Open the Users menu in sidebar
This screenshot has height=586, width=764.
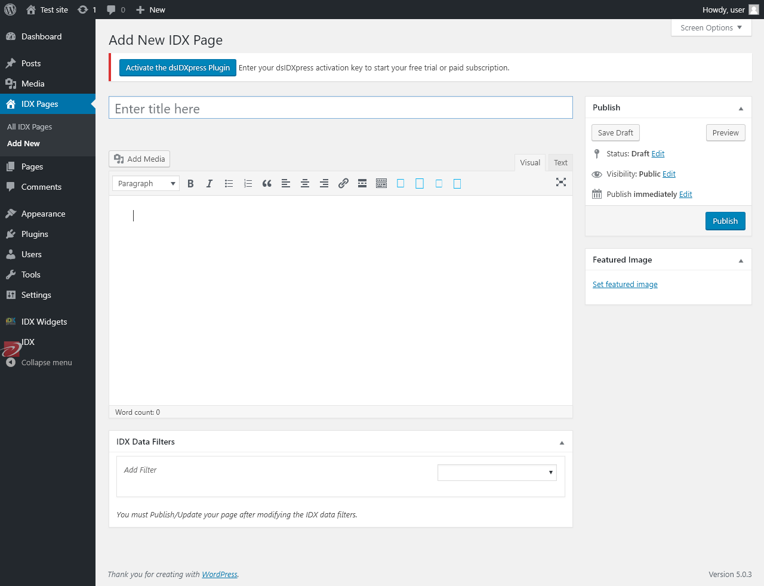click(x=48, y=254)
